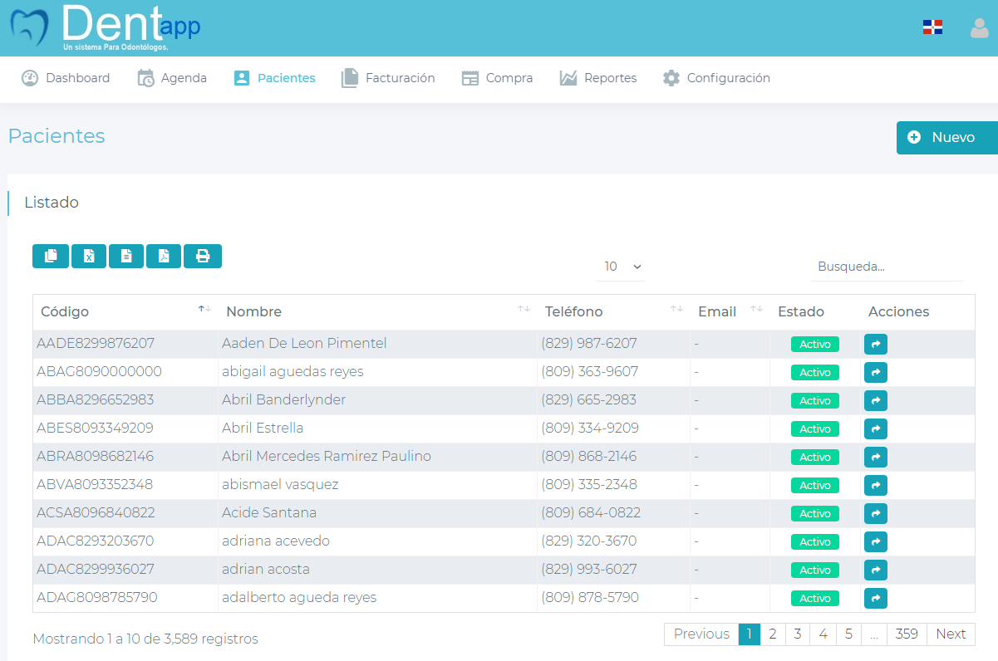Export the patient list as PDF

click(x=164, y=257)
